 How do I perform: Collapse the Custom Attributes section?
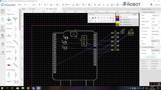click(142, 47)
